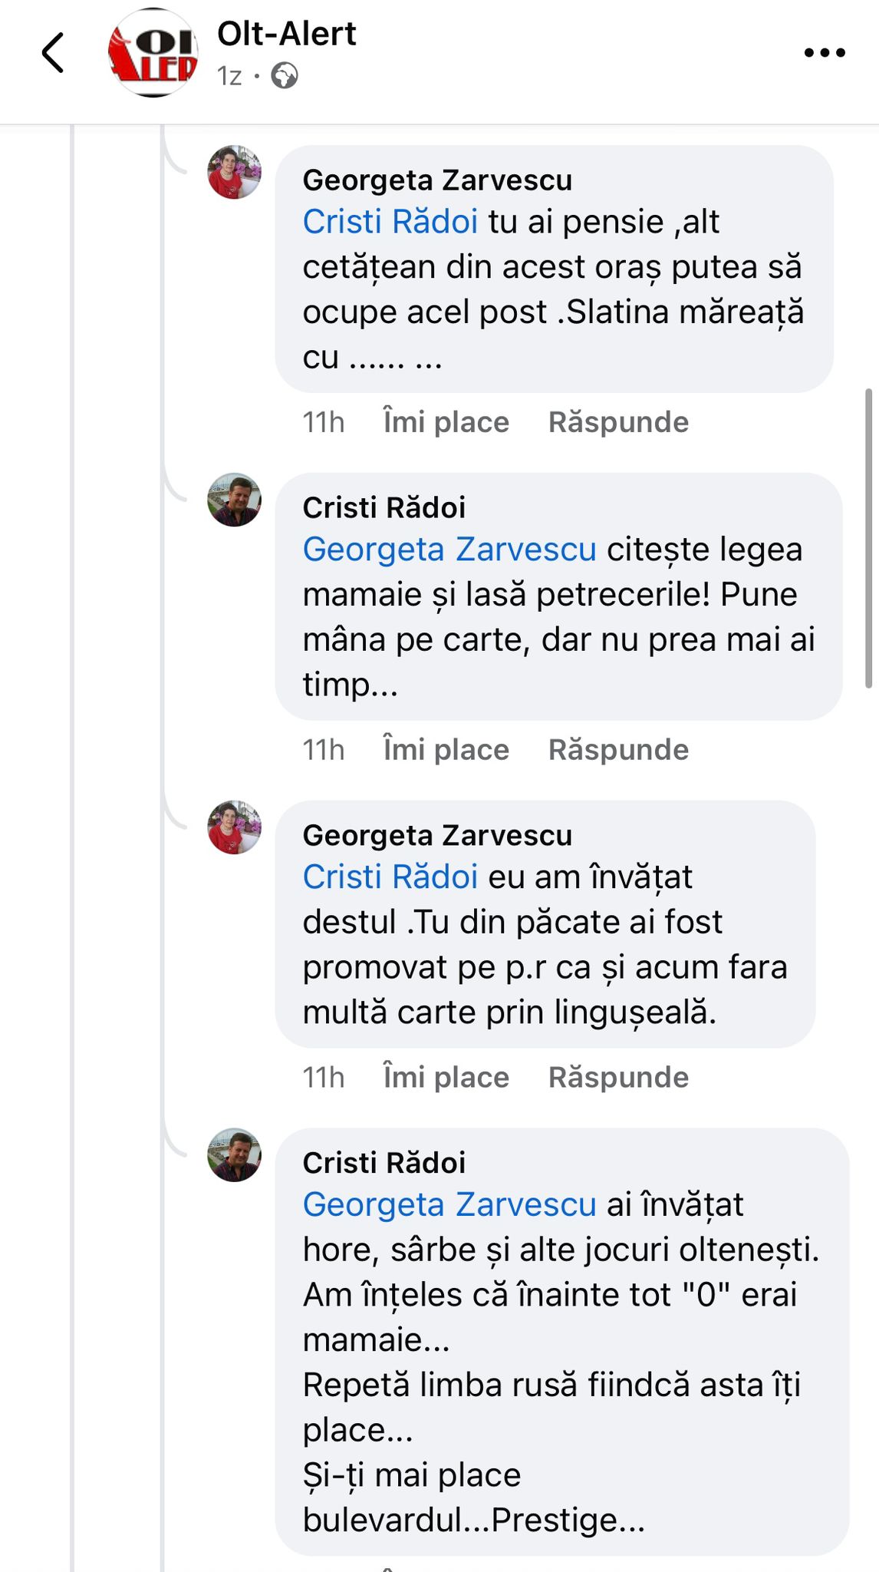
Task: Click the vertical scrollbar on right edge
Action: [868, 537]
